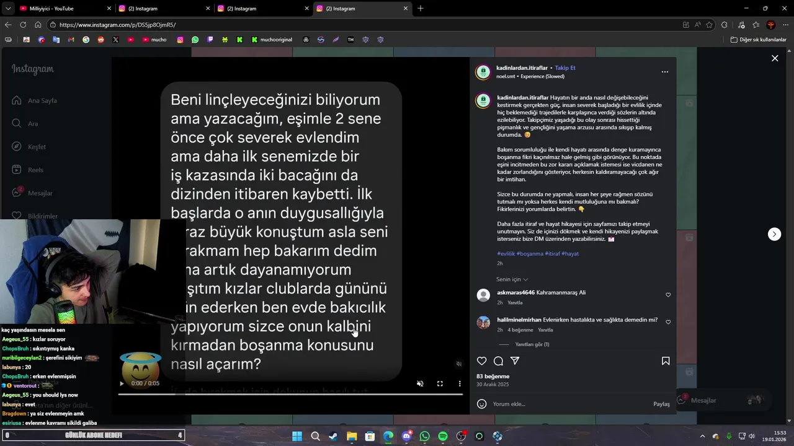Like the halilminelmirhan comment
Image resolution: width=794 pixels, height=446 pixels.
pyautogui.click(x=668, y=322)
